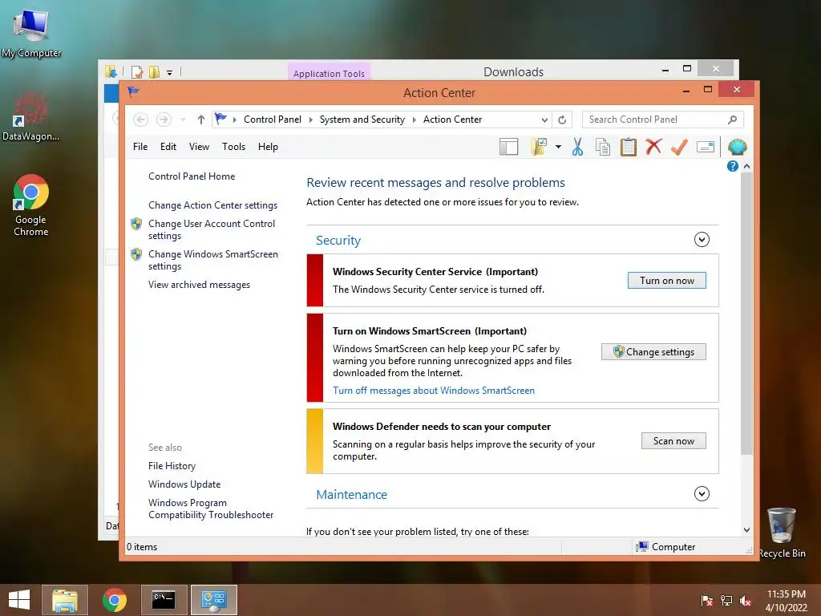Click the vertical scrollbar down arrow
The height and width of the screenshot is (616, 821).
click(746, 530)
